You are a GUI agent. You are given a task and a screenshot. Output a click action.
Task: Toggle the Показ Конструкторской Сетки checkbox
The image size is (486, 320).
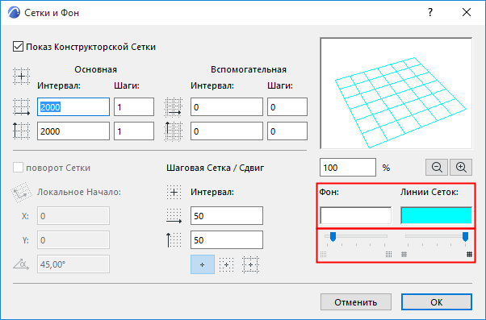coord(18,47)
